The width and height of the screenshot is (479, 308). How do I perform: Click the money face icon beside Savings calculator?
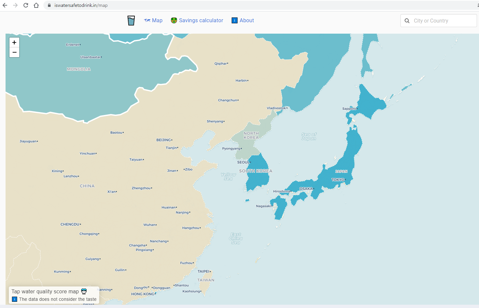click(174, 20)
